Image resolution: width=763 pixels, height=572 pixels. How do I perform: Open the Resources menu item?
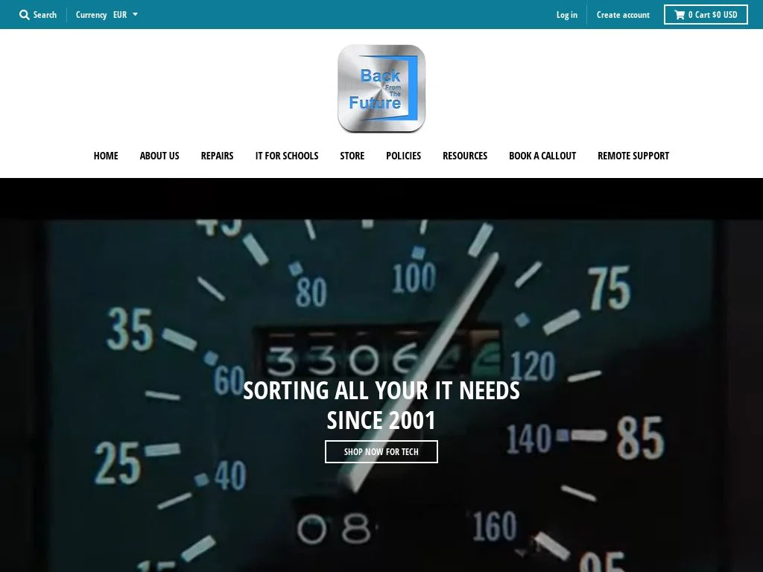pyautogui.click(x=465, y=156)
